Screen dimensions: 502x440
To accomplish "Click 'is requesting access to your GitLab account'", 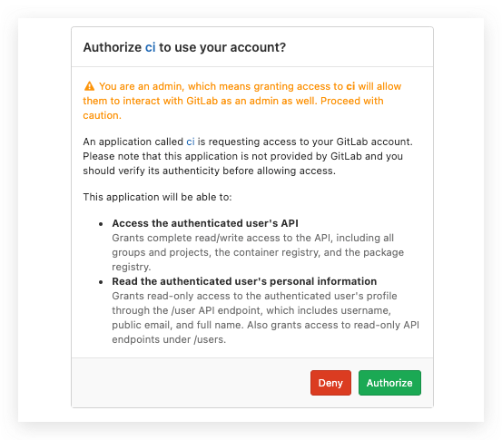I will pyautogui.click(x=305, y=142).
